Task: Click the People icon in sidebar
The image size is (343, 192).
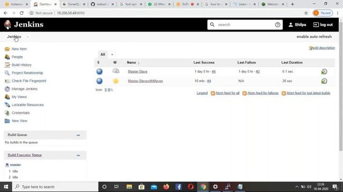Action: pyautogui.click(x=7, y=57)
